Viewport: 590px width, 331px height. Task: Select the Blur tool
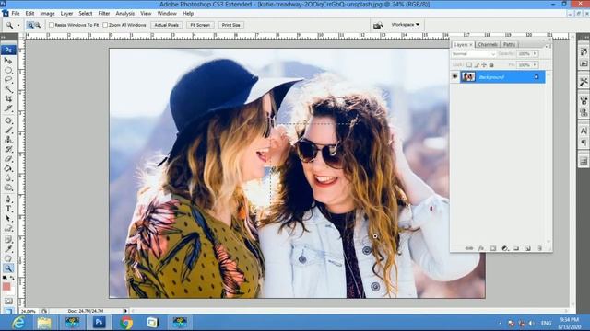tap(8, 177)
